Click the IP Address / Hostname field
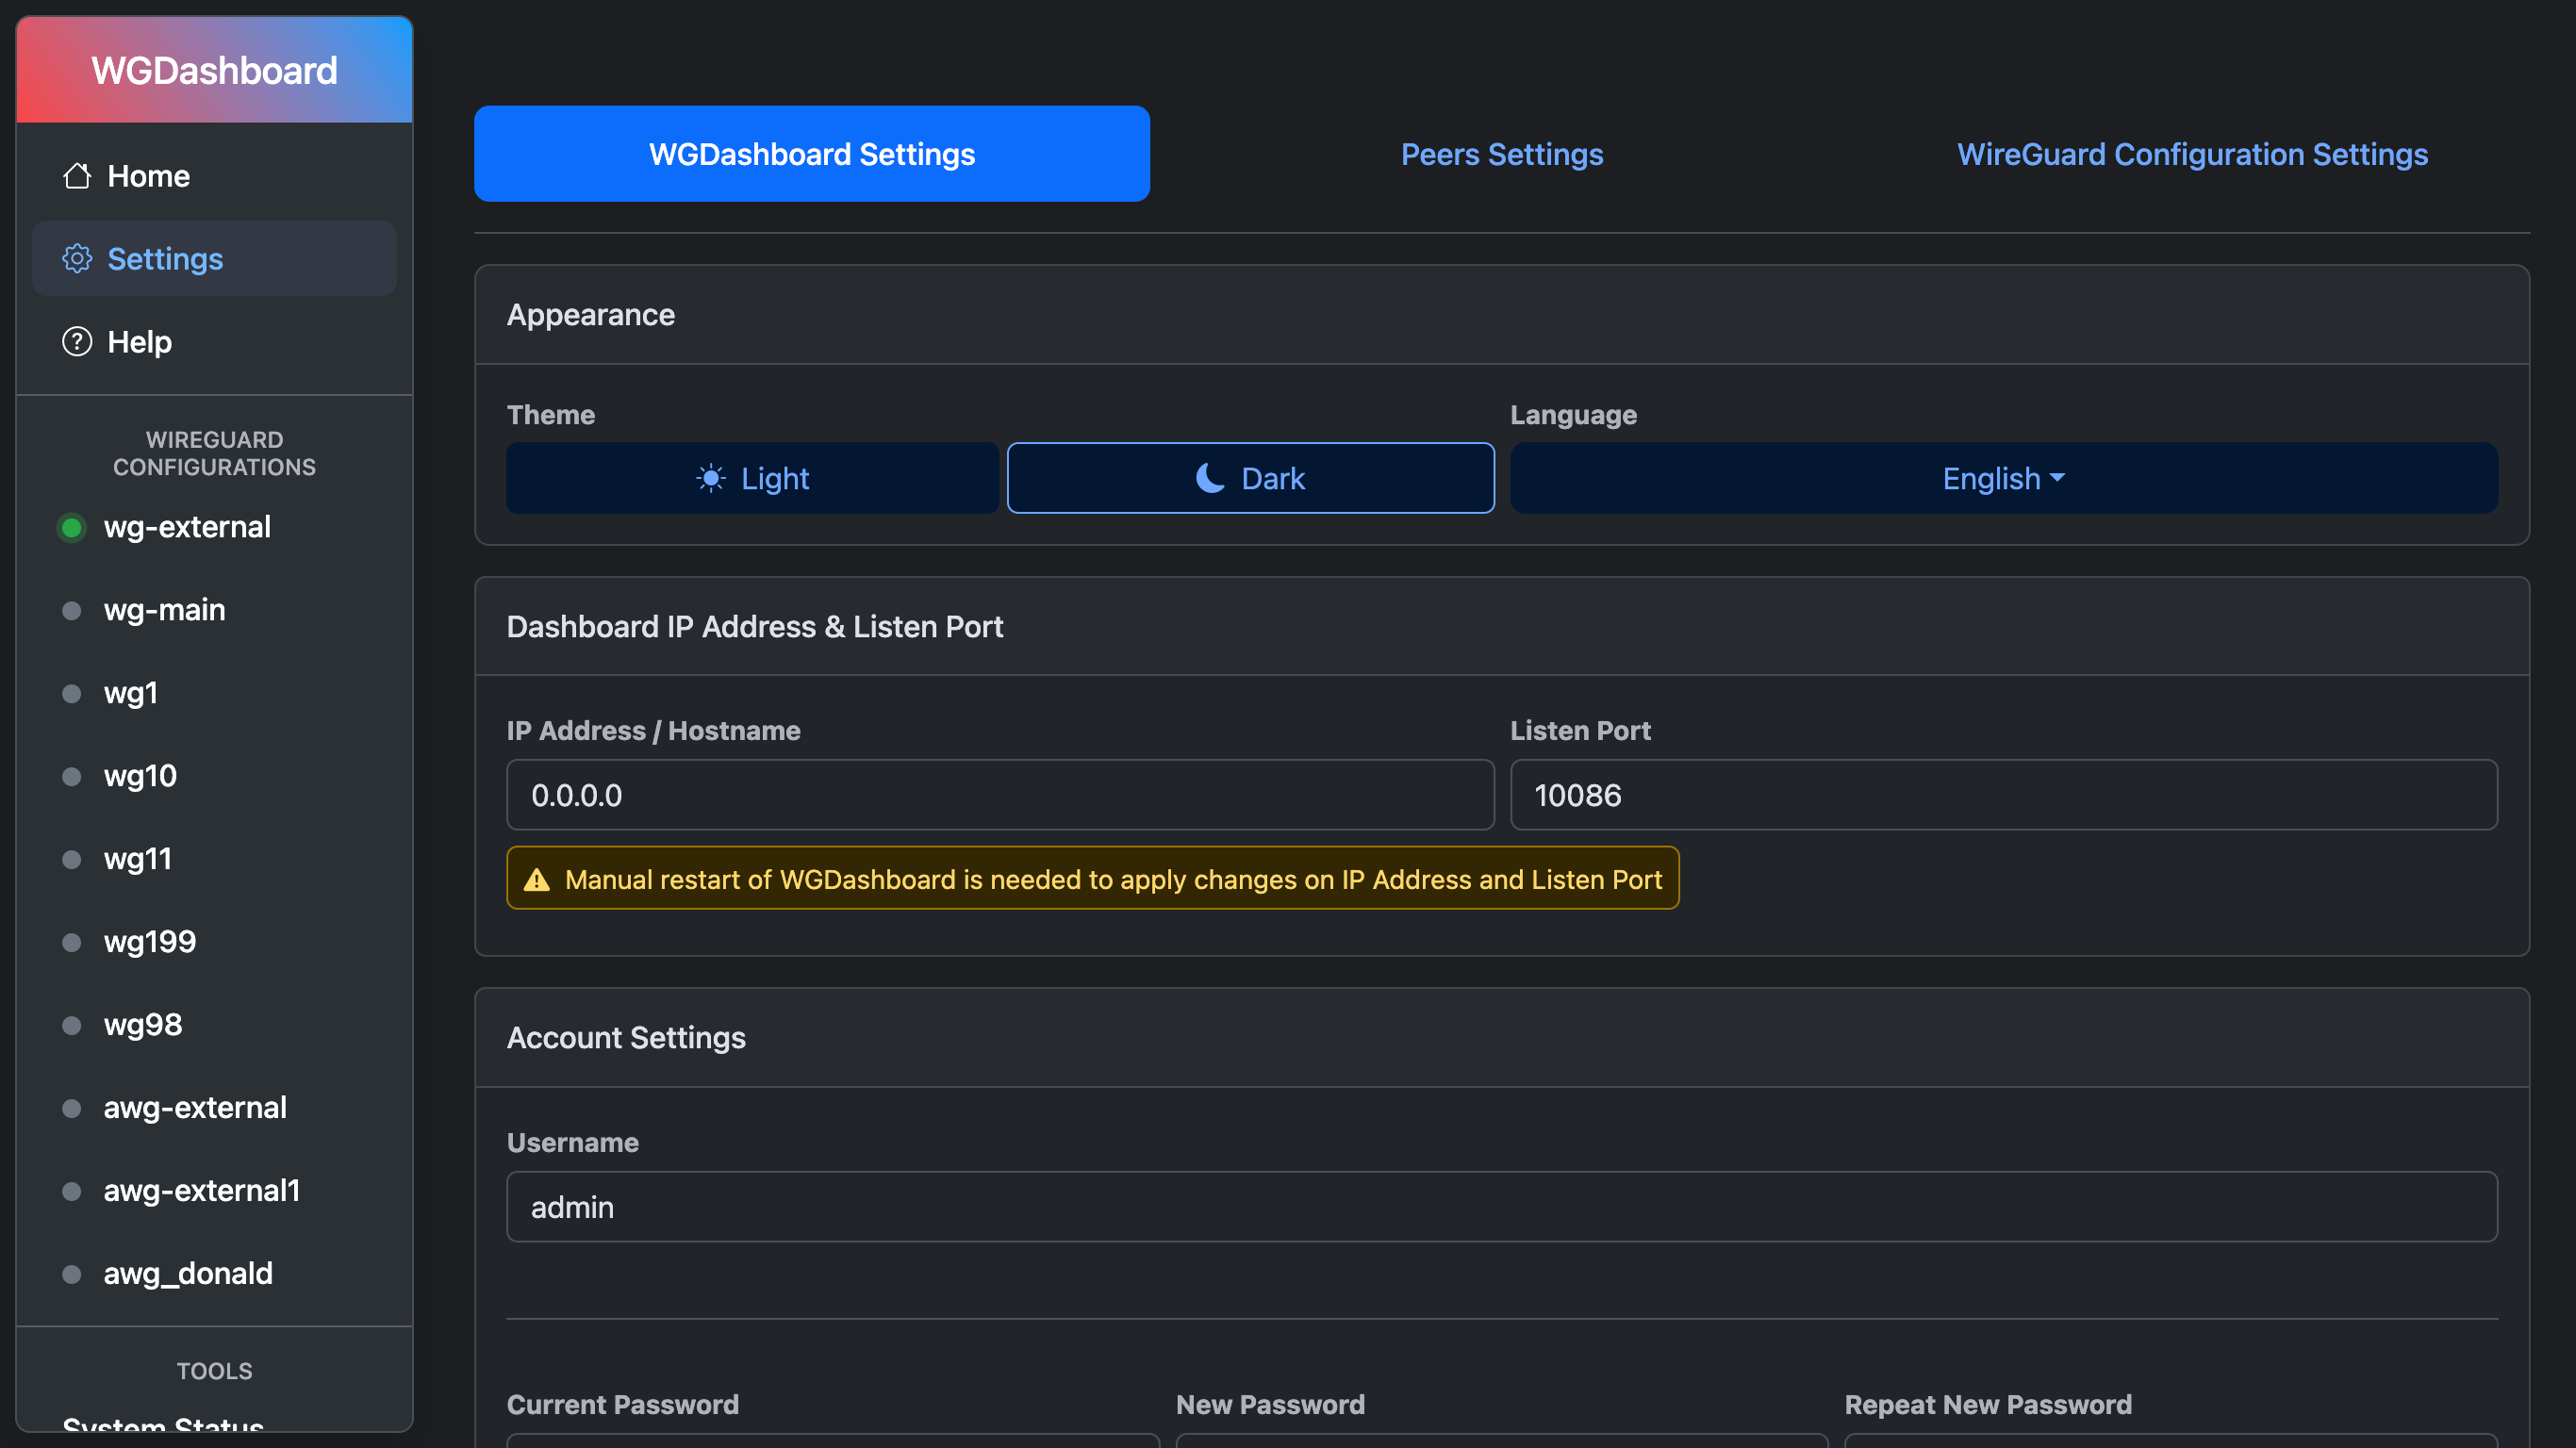2576x1448 pixels. [1000, 796]
